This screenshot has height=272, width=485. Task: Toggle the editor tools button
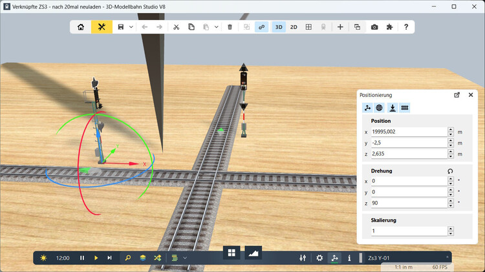click(102, 27)
